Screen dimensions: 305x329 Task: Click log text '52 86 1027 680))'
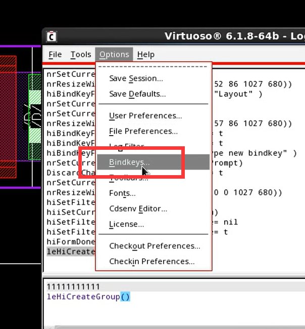pos(253,84)
